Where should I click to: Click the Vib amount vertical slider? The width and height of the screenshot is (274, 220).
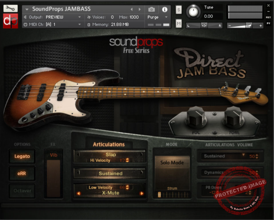point(53,178)
